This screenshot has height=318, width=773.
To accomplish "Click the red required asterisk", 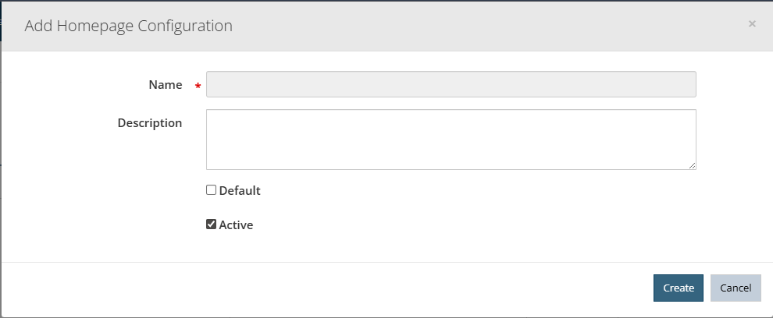I will pyautogui.click(x=198, y=87).
